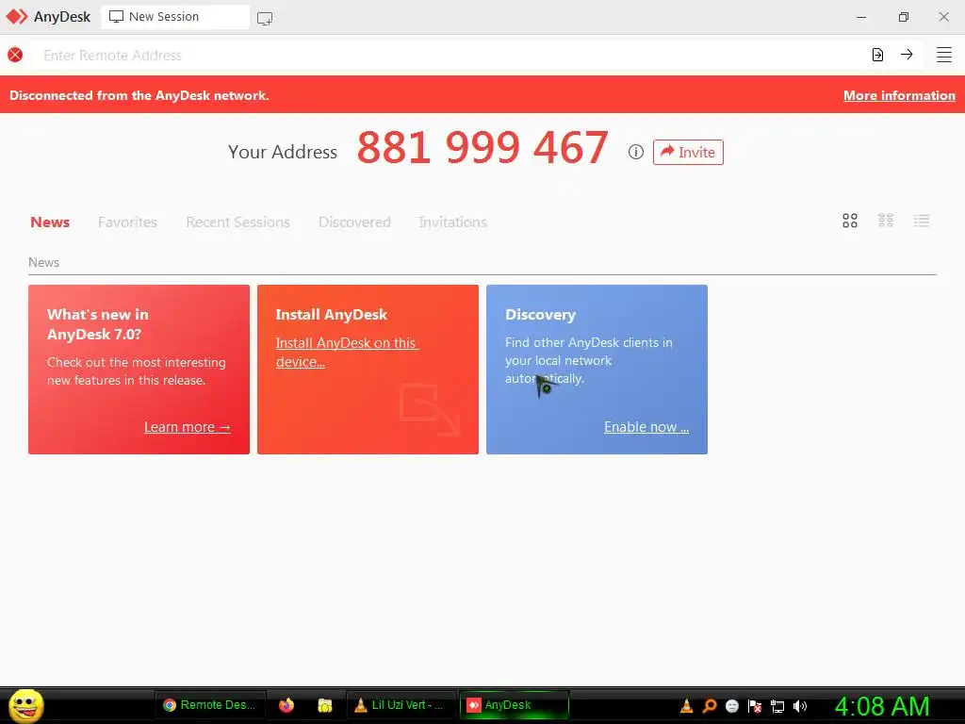Screen dimensions: 965x724
Task: Click the round white tray icon
Action: pos(731,706)
